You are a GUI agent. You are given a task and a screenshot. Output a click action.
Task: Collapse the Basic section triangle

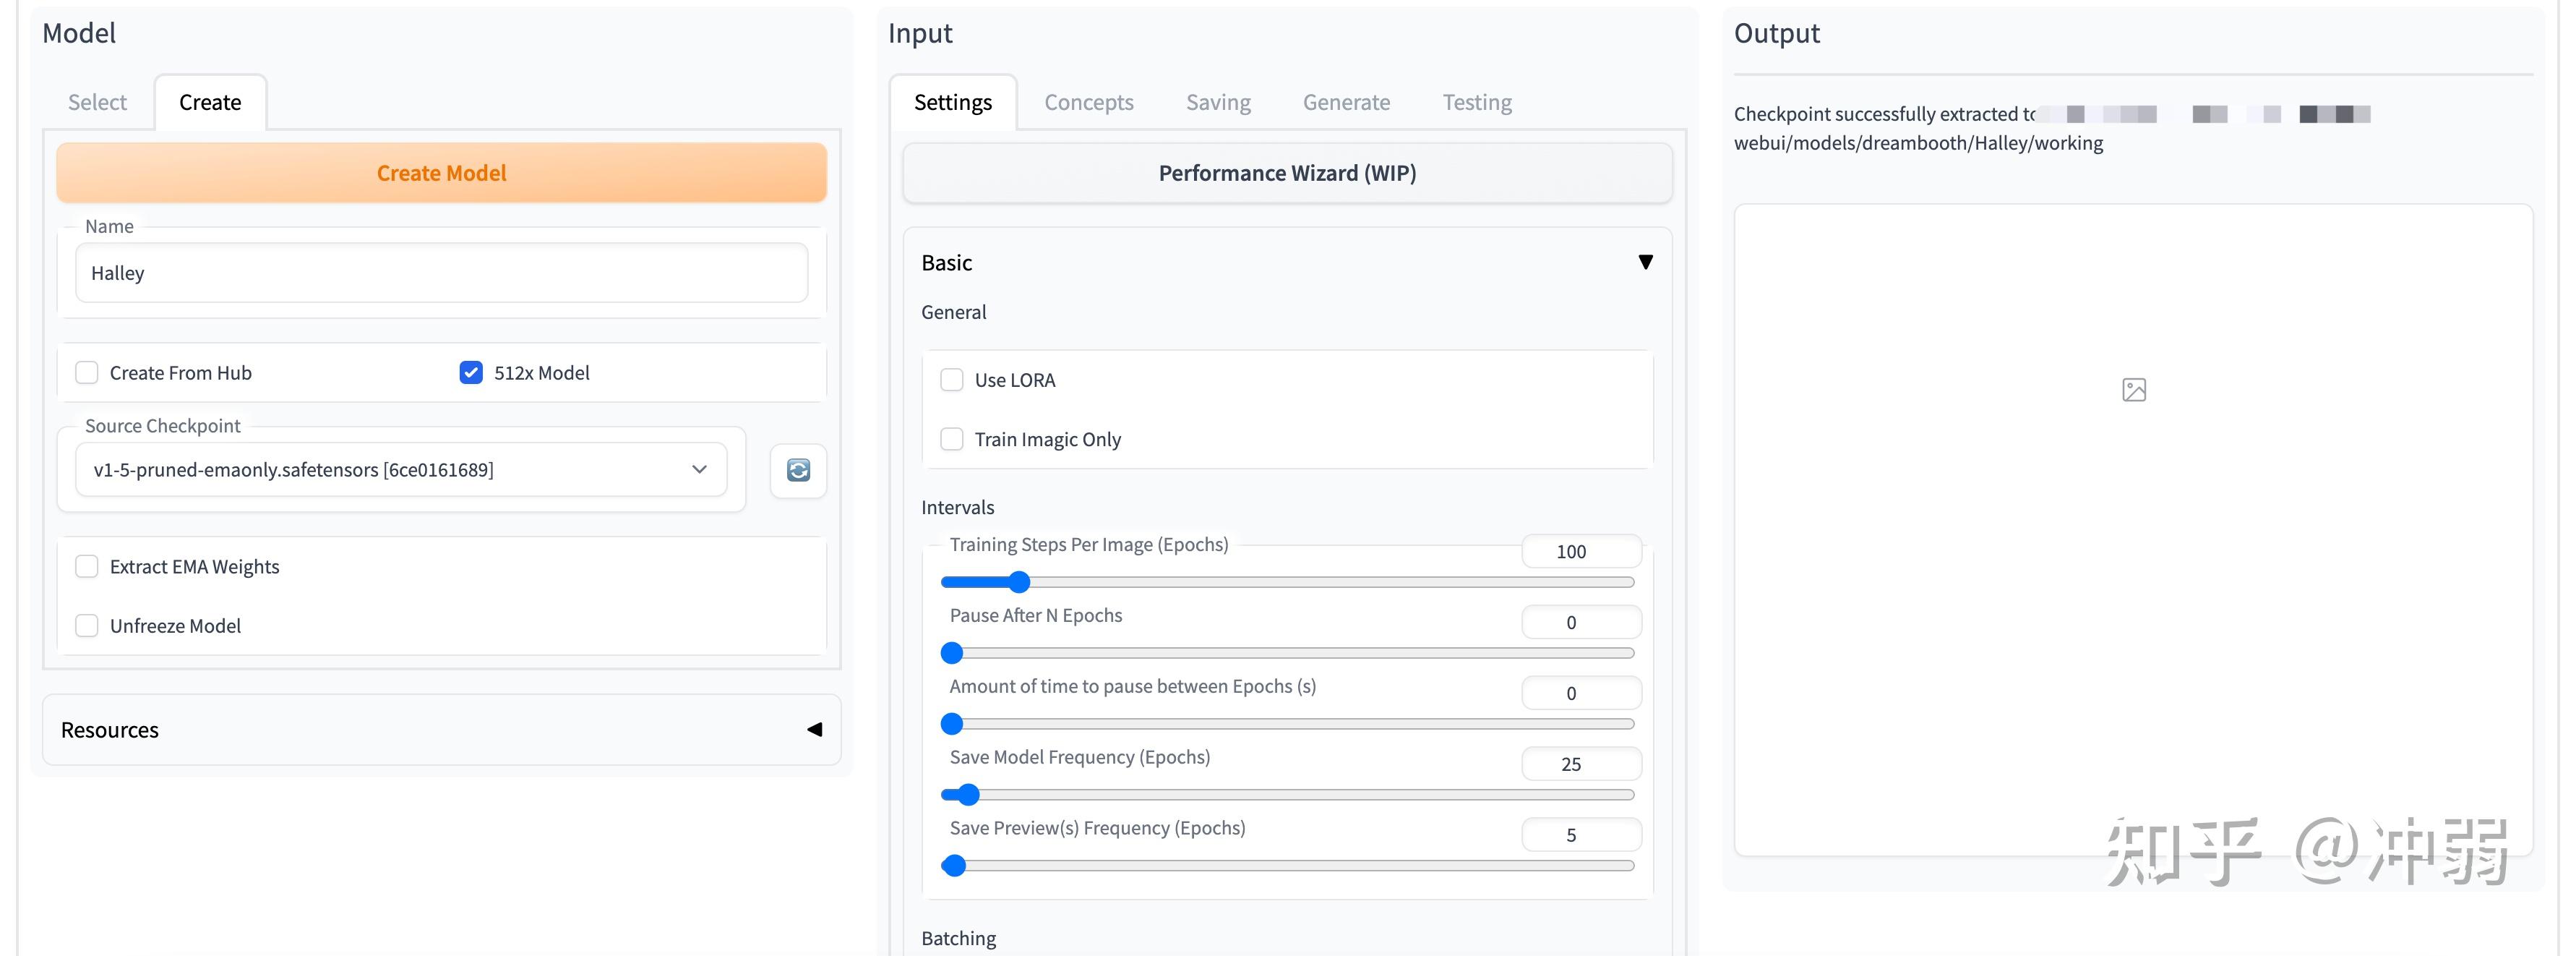[x=1645, y=262]
